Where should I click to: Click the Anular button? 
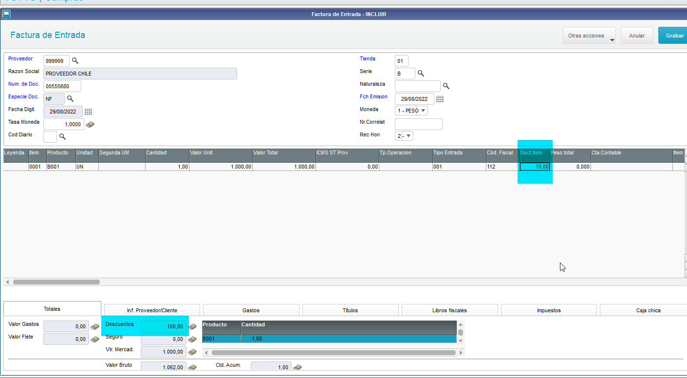[637, 36]
